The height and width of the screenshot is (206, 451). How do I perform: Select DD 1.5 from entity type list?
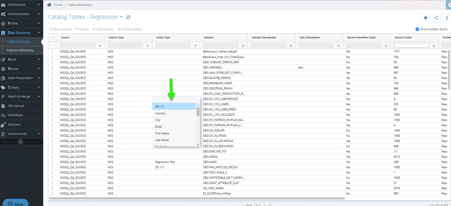tap(174, 106)
